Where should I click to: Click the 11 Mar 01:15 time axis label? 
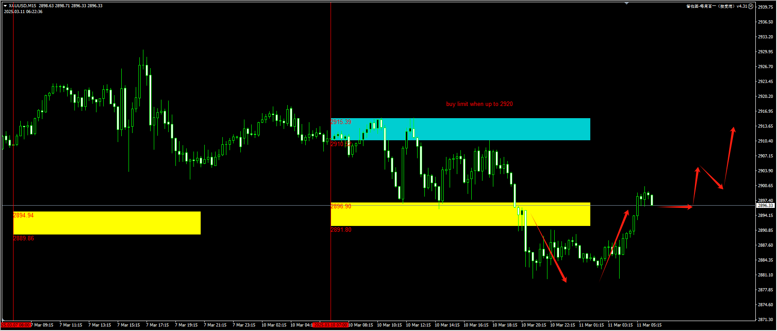click(x=591, y=325)
